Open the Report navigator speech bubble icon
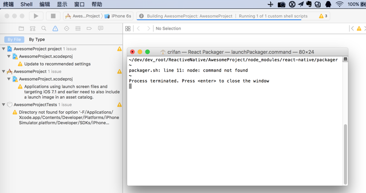 [101, 28]
